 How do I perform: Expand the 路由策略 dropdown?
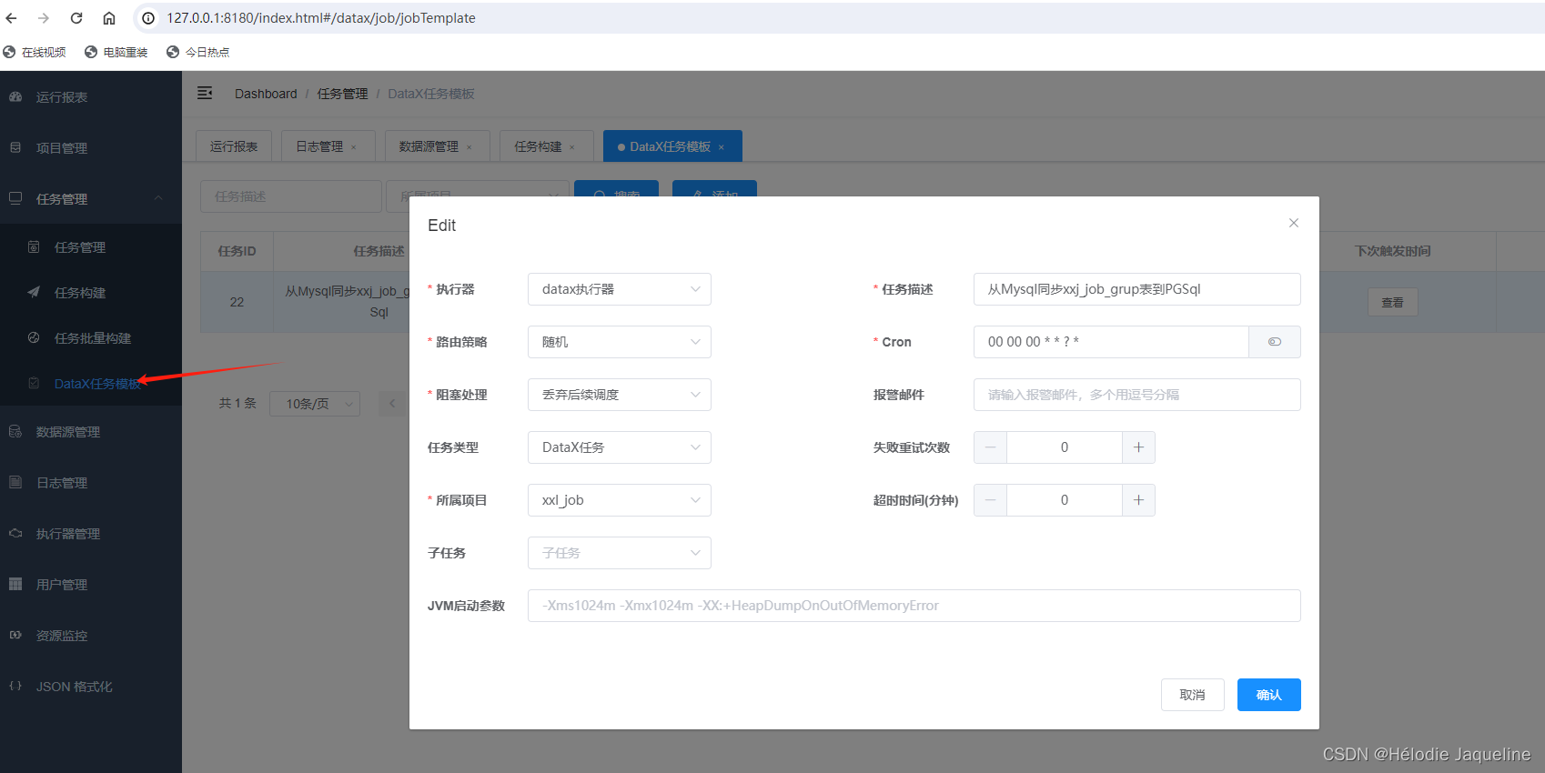pyautogui.click(x=619, y=342)
